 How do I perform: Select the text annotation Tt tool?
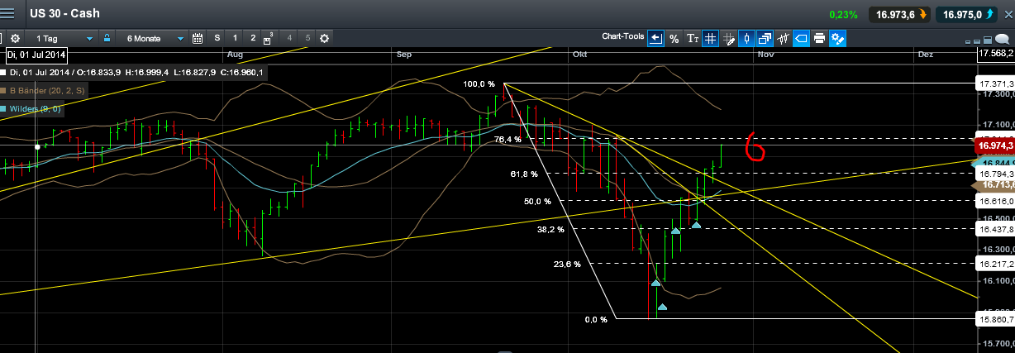(x=693, y=38)
